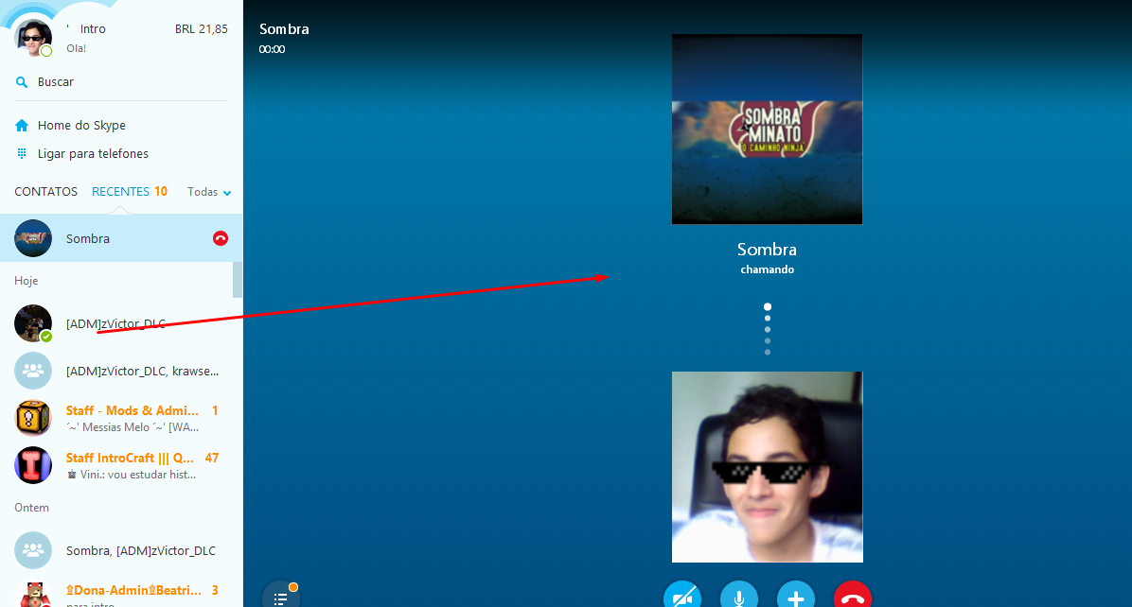1132x607 pixels.
Task: Expand the Todas filter dropdown
Action: click(208, 192)
